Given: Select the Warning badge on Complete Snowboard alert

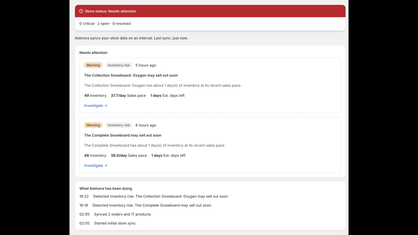Looking at the screenshot, I should tap(93, 125).
